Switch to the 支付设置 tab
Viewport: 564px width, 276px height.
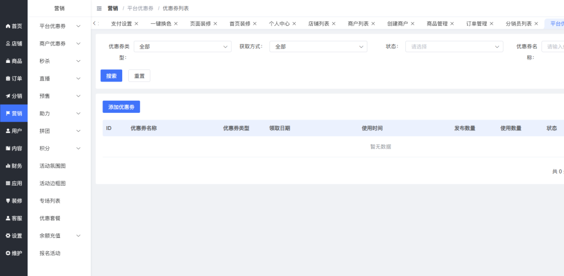pos(122,23)
